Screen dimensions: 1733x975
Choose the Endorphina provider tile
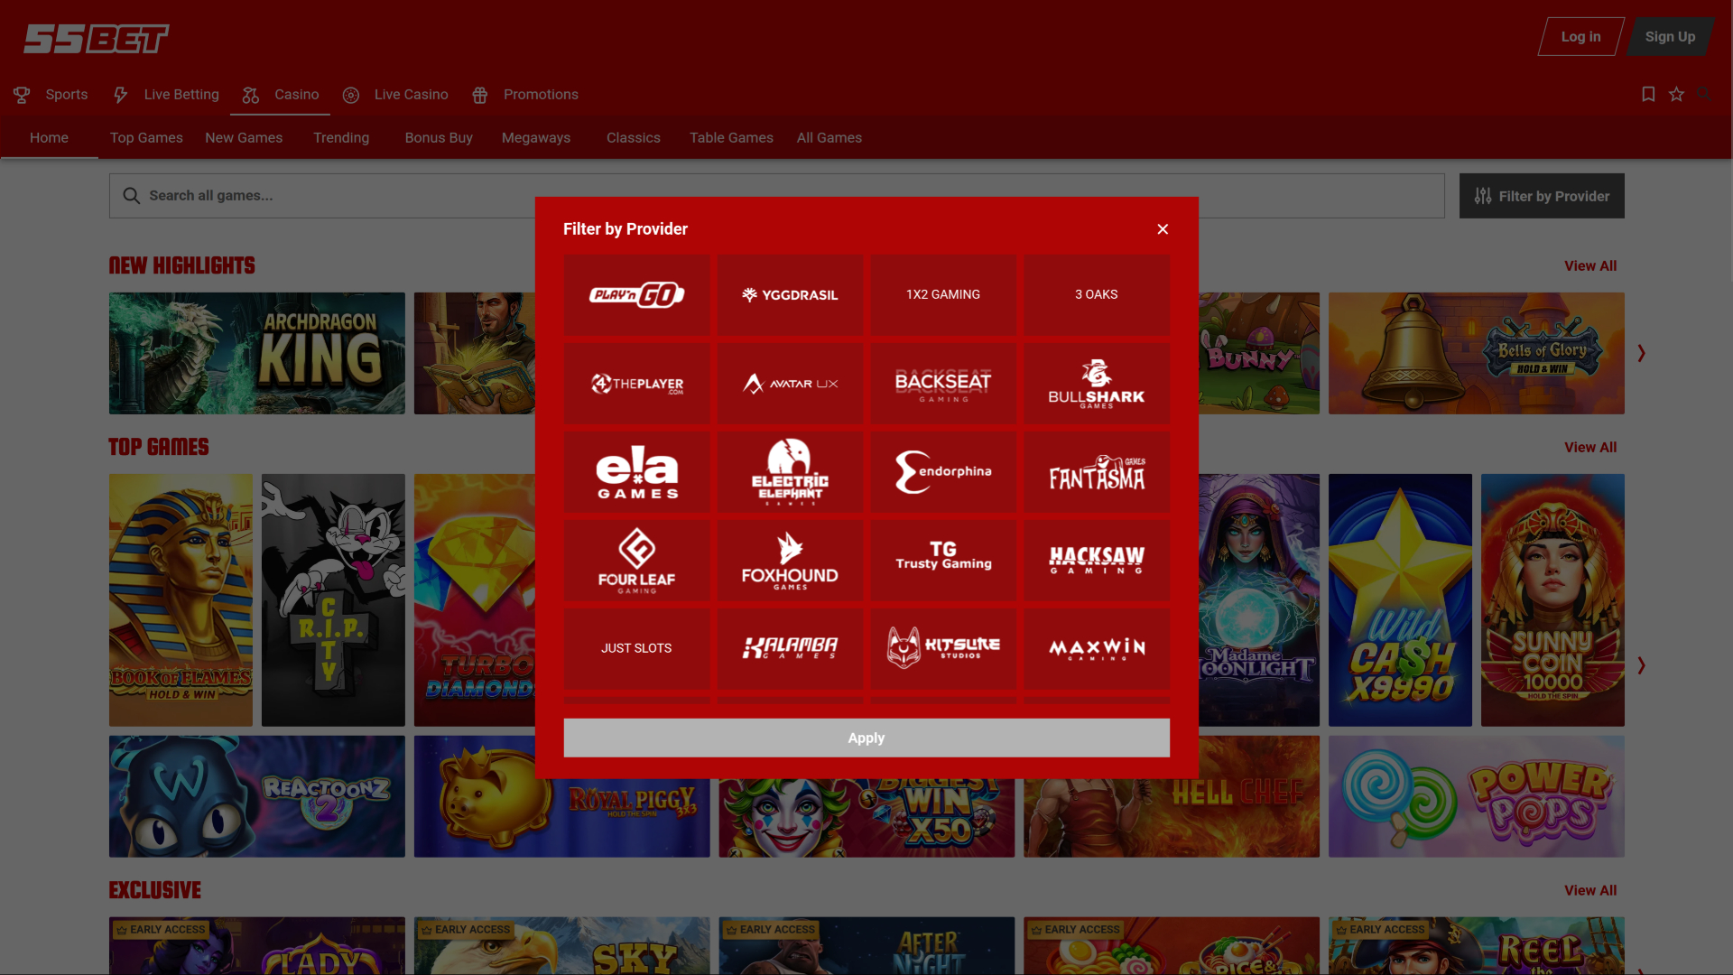(943, 471)
